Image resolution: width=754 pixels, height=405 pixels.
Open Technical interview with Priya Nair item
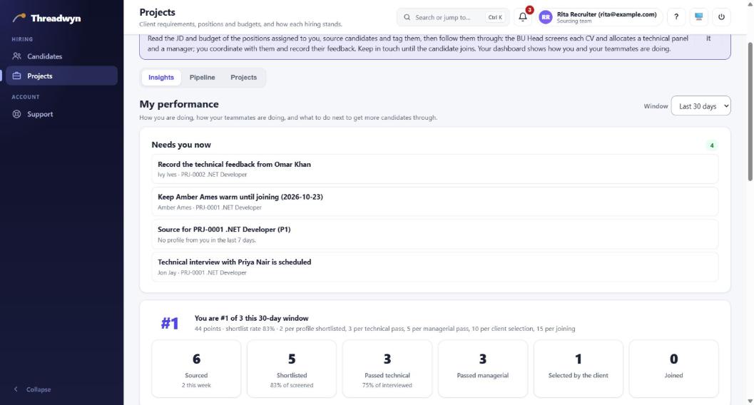coord(434,267)
